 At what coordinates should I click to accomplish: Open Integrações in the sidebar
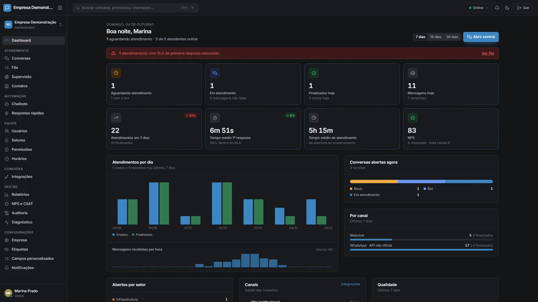coord(33,177)
